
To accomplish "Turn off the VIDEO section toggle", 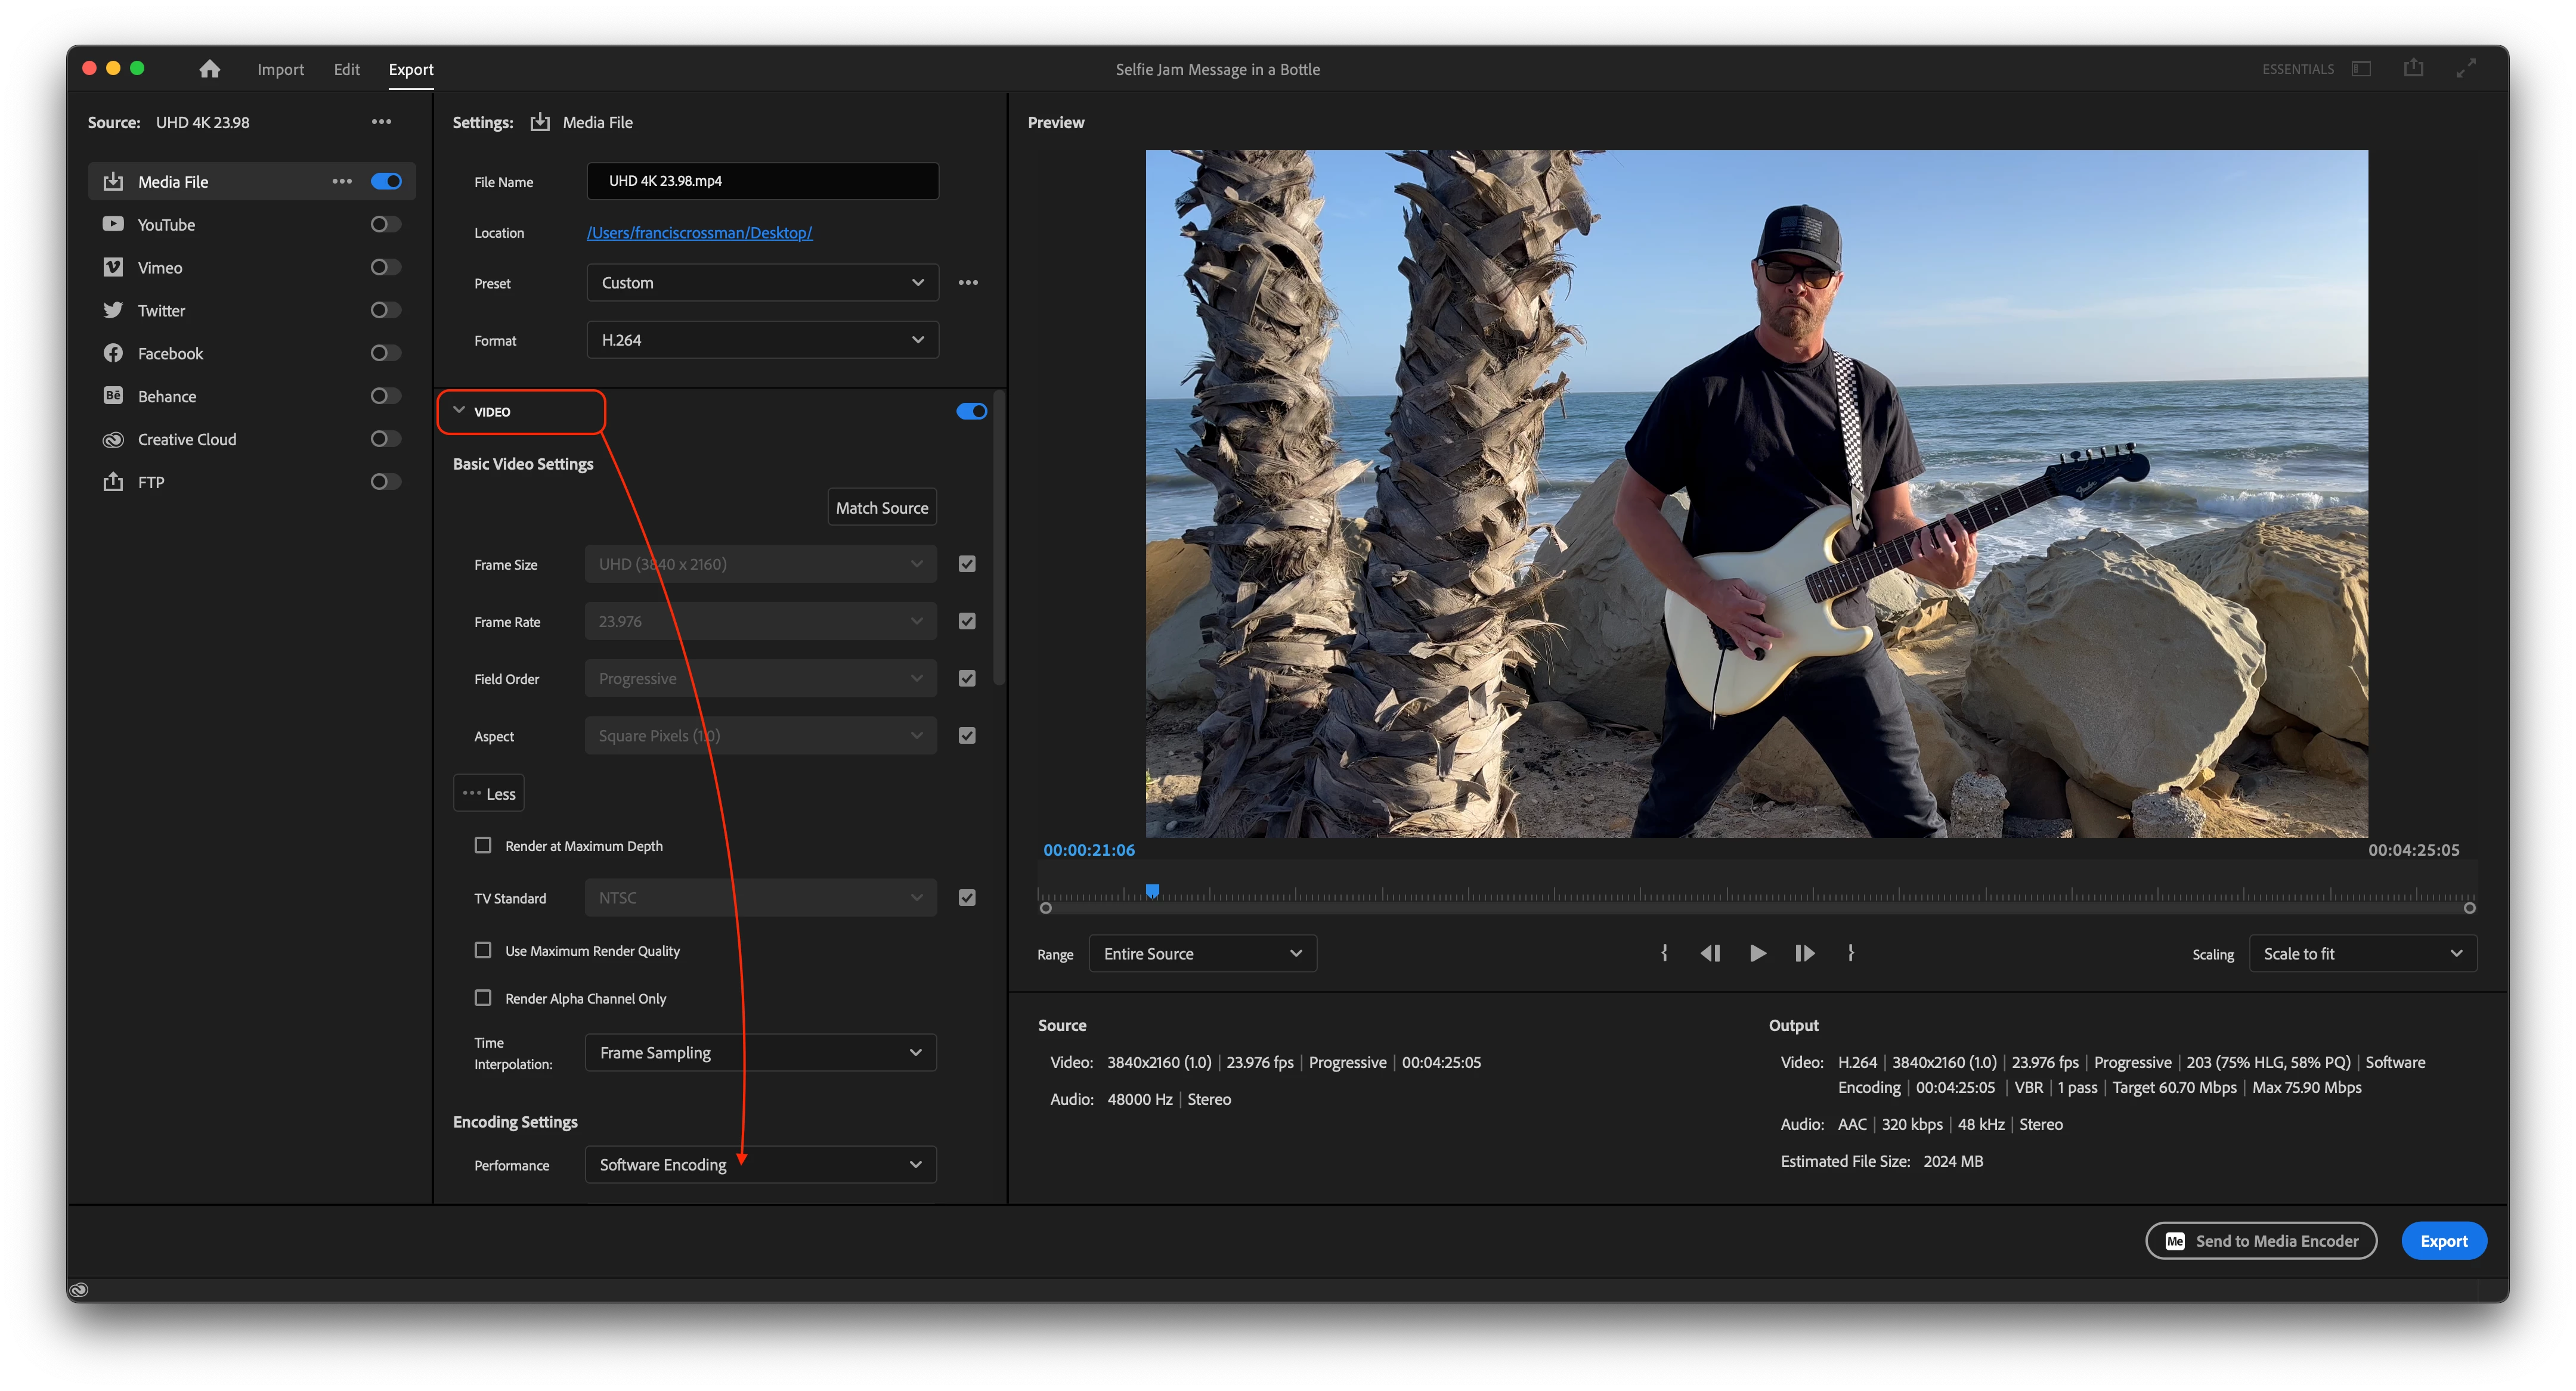I will (x=971, y=412).
